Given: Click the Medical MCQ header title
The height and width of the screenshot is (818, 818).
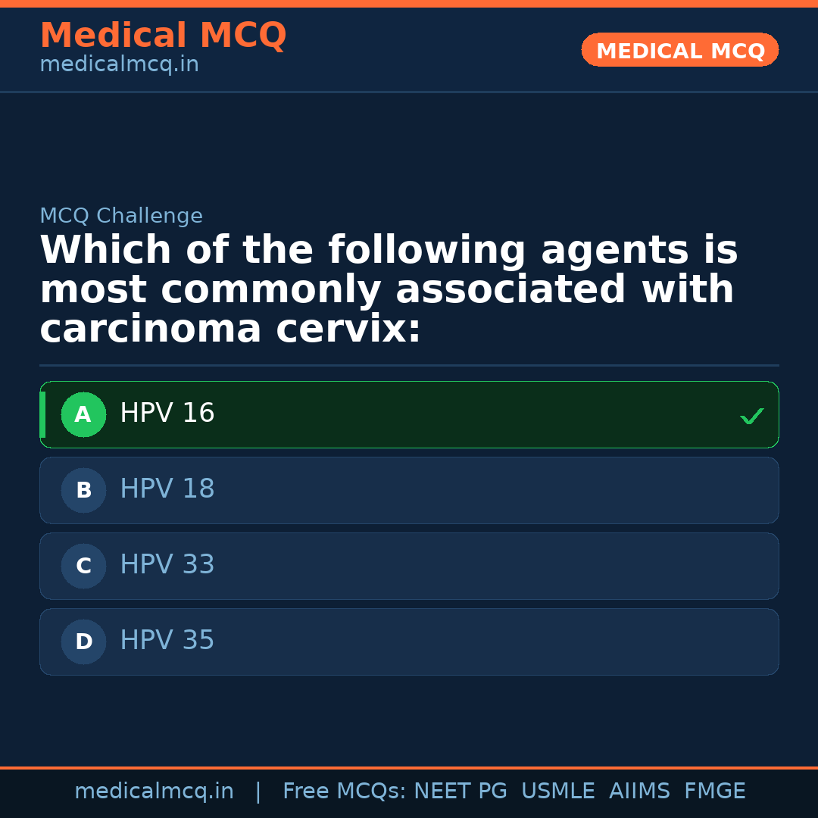Looking at the screenshot, I should click(163, 36).
